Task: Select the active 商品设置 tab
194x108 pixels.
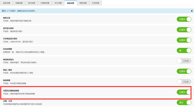Action: click(x=70, y=3)
